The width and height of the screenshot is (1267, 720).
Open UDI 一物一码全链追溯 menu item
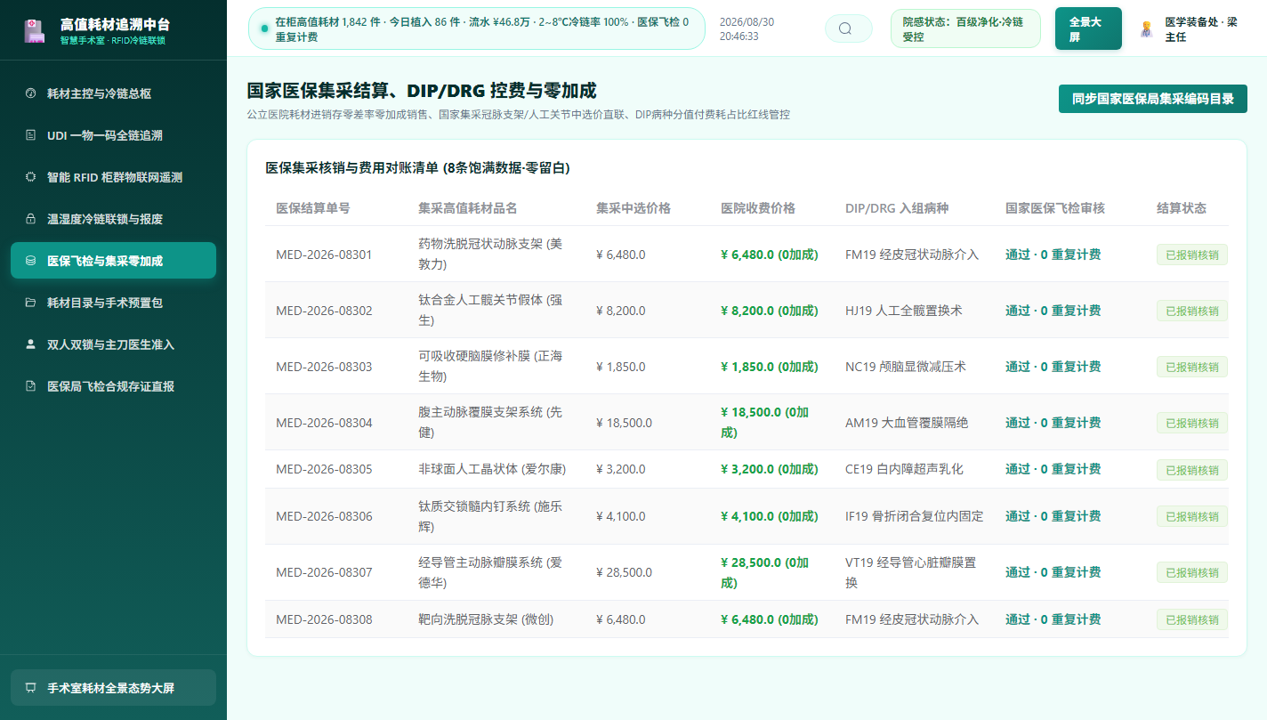(x=113, y=135)
